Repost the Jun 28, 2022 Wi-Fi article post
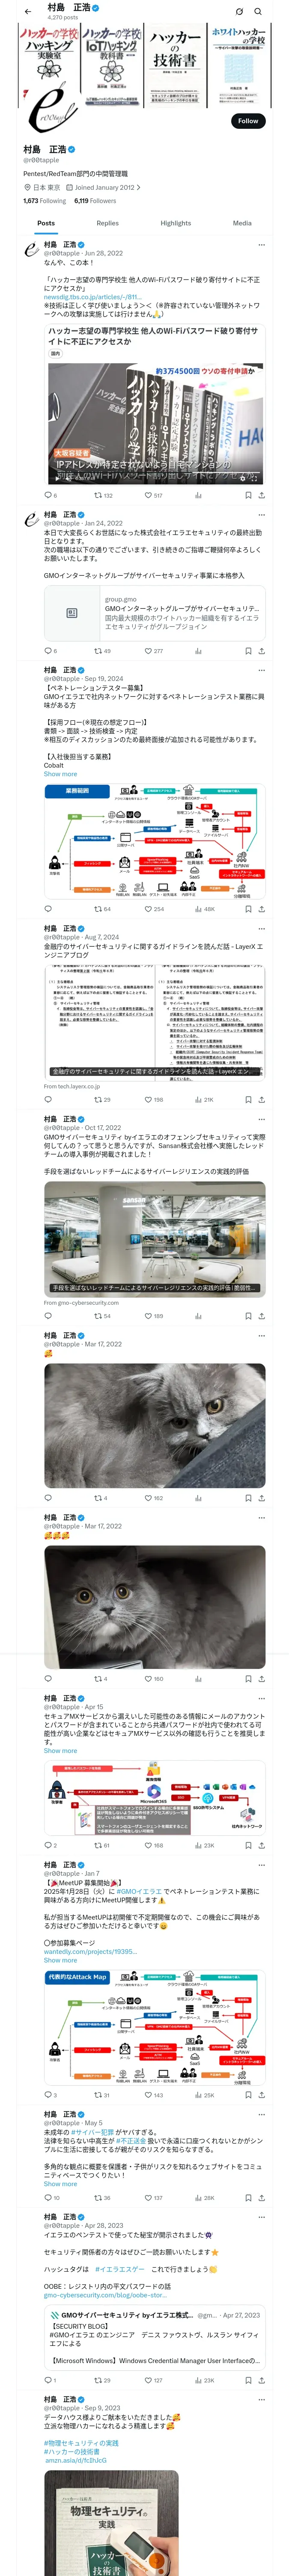Image resolution: width=289 pixels, height=2576 pixels. click(x=103, y=495)
